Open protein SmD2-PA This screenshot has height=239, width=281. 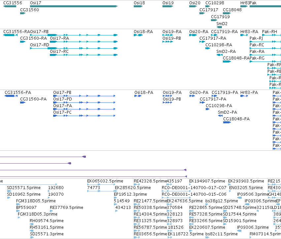(x=228, y=112)
